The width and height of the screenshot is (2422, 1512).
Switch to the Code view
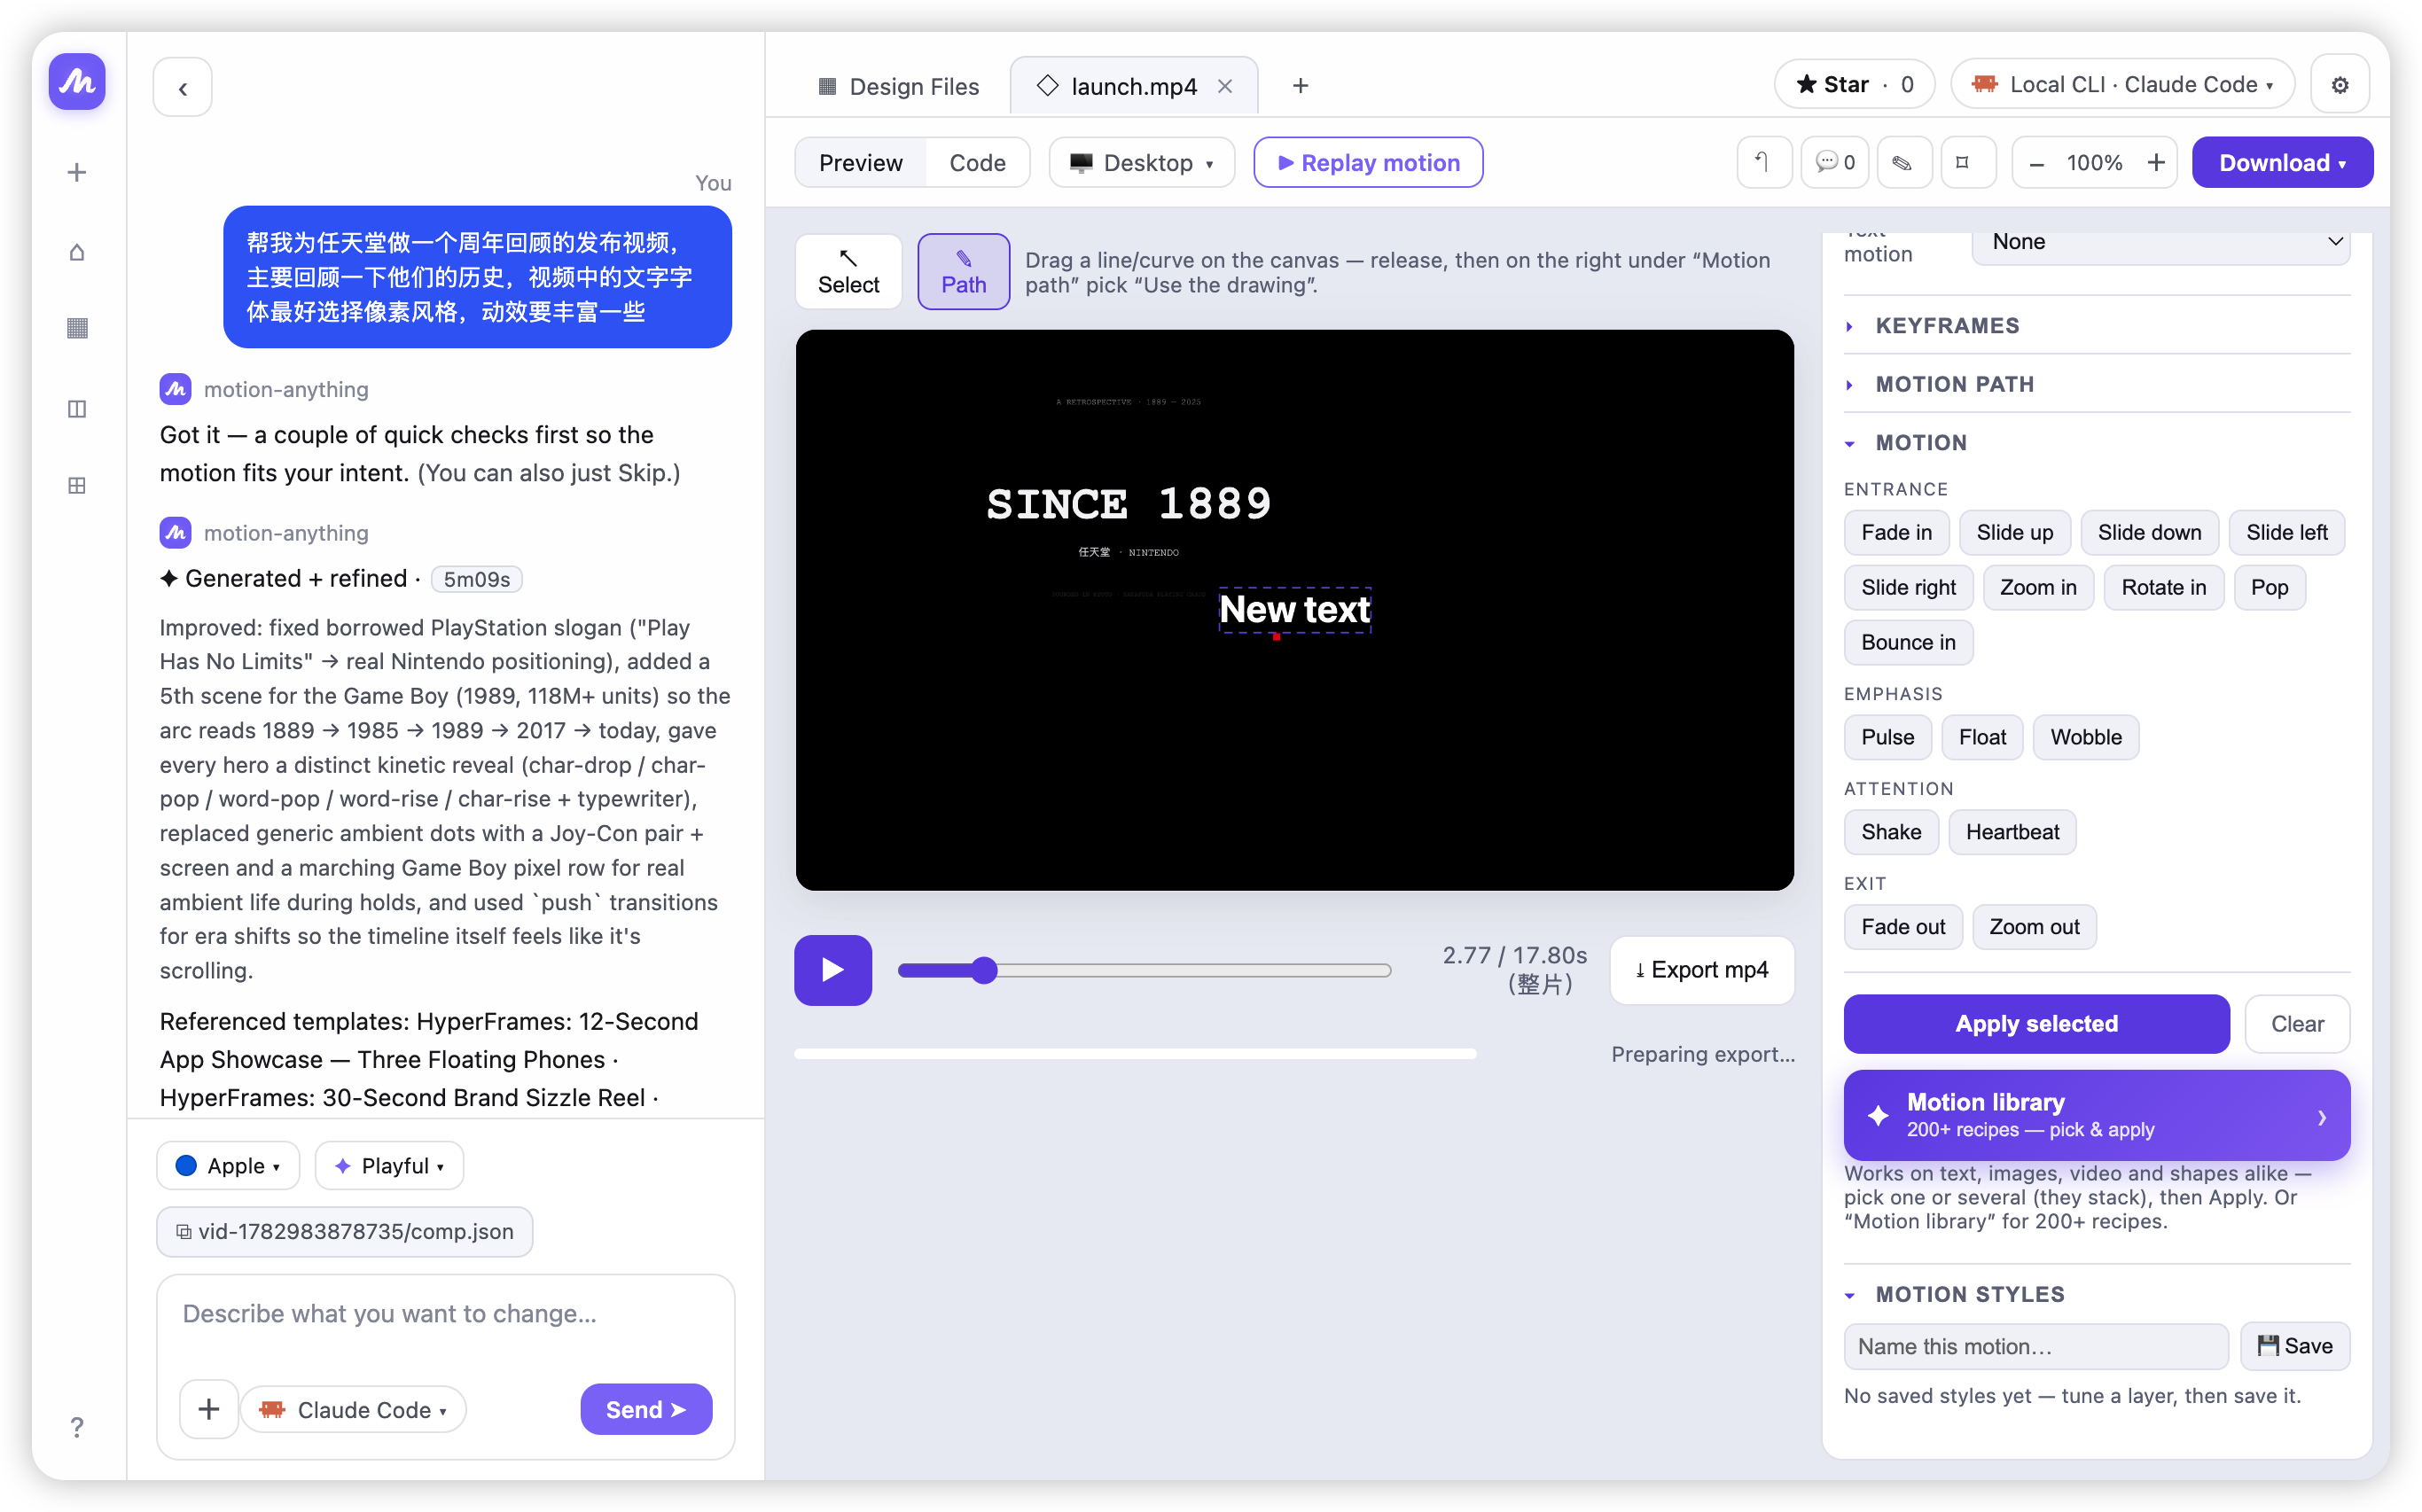click(x=977, y=162)
